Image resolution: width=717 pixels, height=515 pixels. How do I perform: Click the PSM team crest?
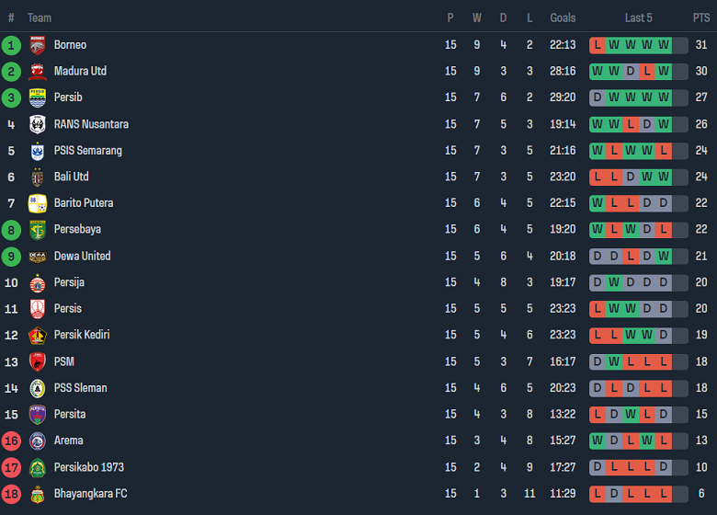pos(38,361)
